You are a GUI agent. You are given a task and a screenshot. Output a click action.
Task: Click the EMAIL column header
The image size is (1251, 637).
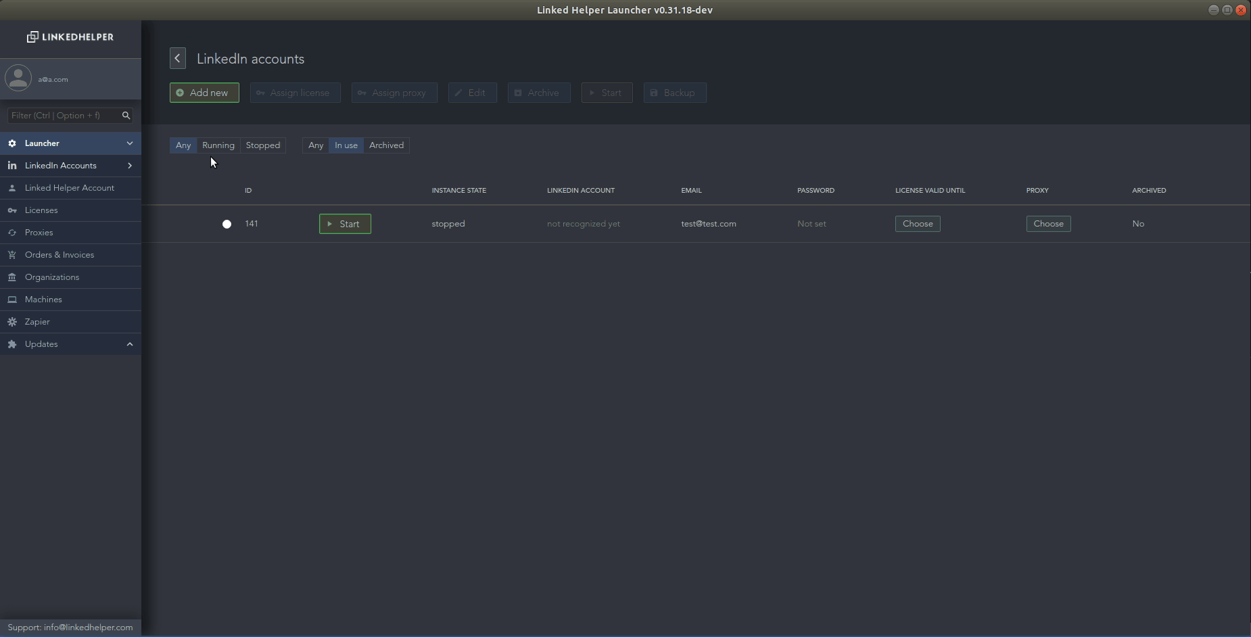691,191
